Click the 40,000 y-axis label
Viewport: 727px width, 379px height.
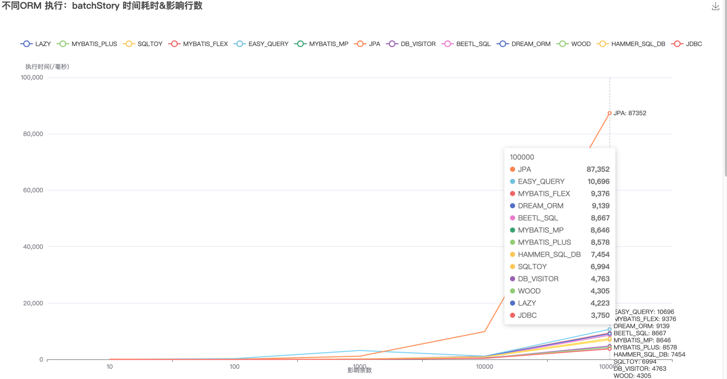click(34, 247)
